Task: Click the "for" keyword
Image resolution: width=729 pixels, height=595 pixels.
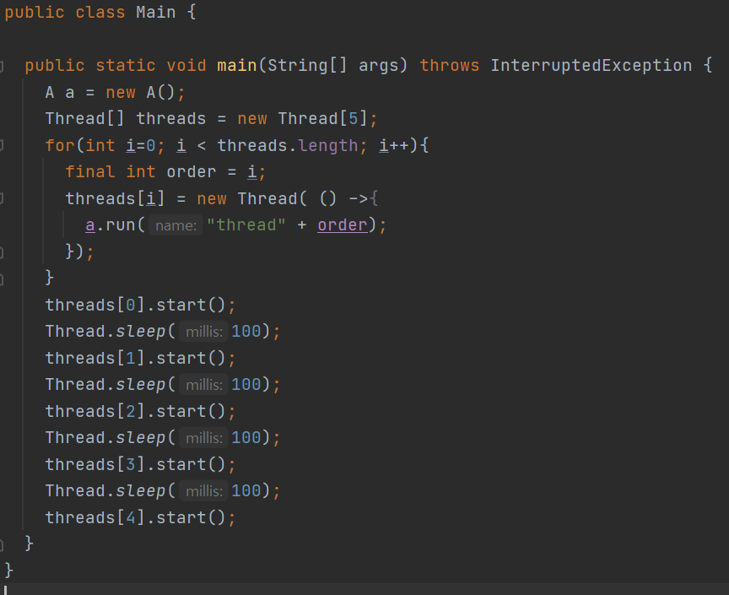Action: (x=60, y=146)
